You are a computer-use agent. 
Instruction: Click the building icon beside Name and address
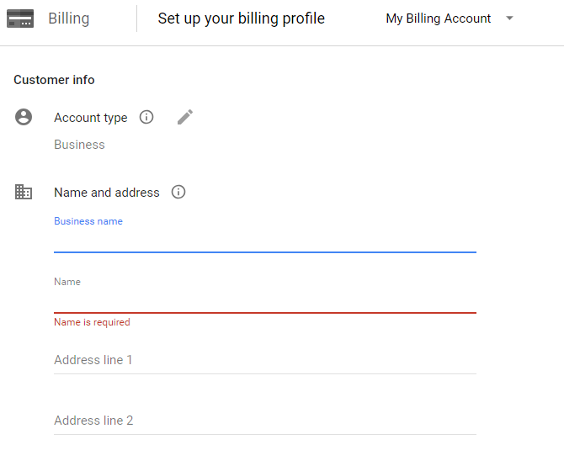[x=24, y=192]
